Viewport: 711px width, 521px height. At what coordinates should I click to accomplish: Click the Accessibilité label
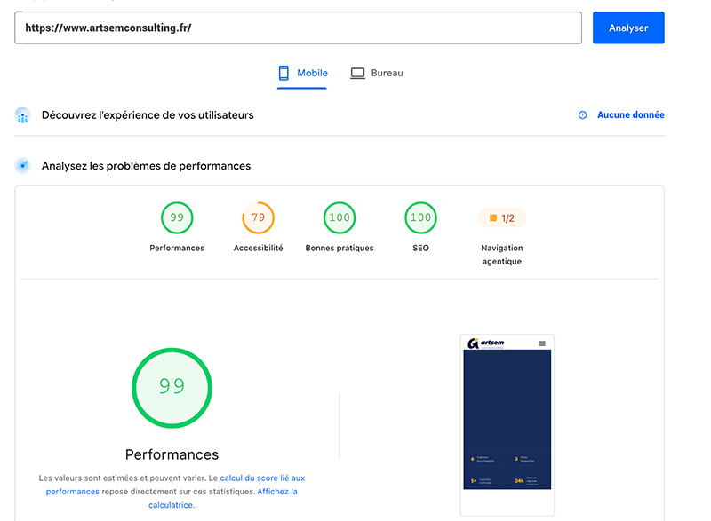(x=258, y=248)
